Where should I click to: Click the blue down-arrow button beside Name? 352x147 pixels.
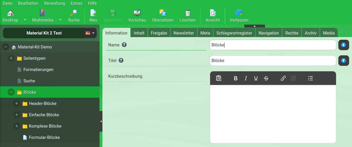tap(344, 45)
